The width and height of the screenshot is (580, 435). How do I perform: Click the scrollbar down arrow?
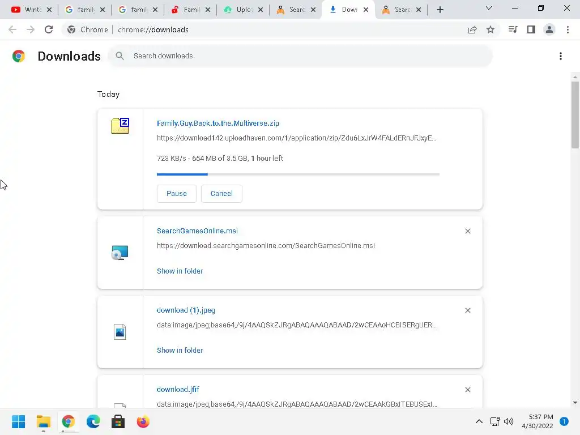pyautogui.click(x=575, y=403)
